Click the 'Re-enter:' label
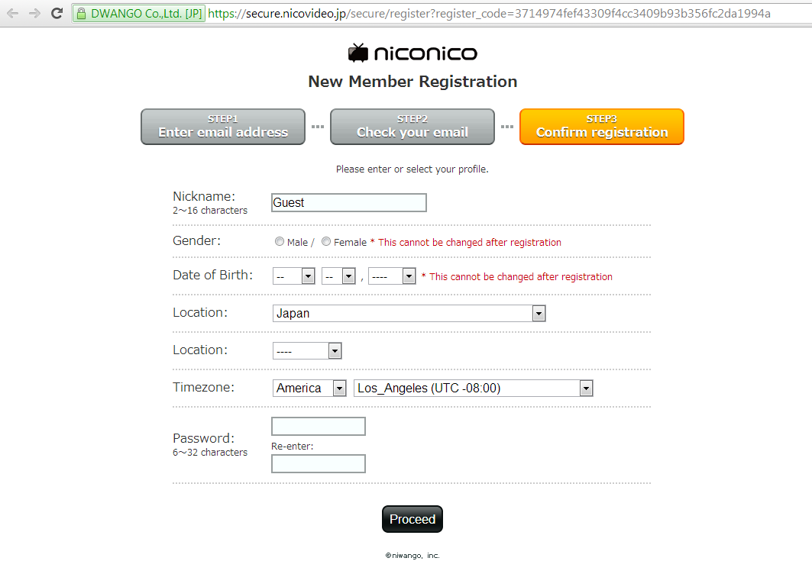The height and width of the screenshot is (574, 812). pyautogui.click(x=292, y=447)
